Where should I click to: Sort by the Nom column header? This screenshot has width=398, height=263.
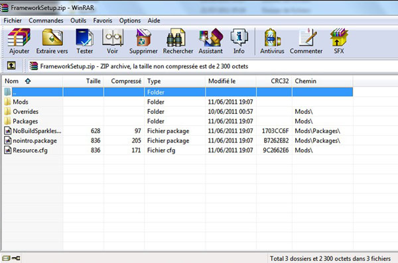(x=33, y=81)
